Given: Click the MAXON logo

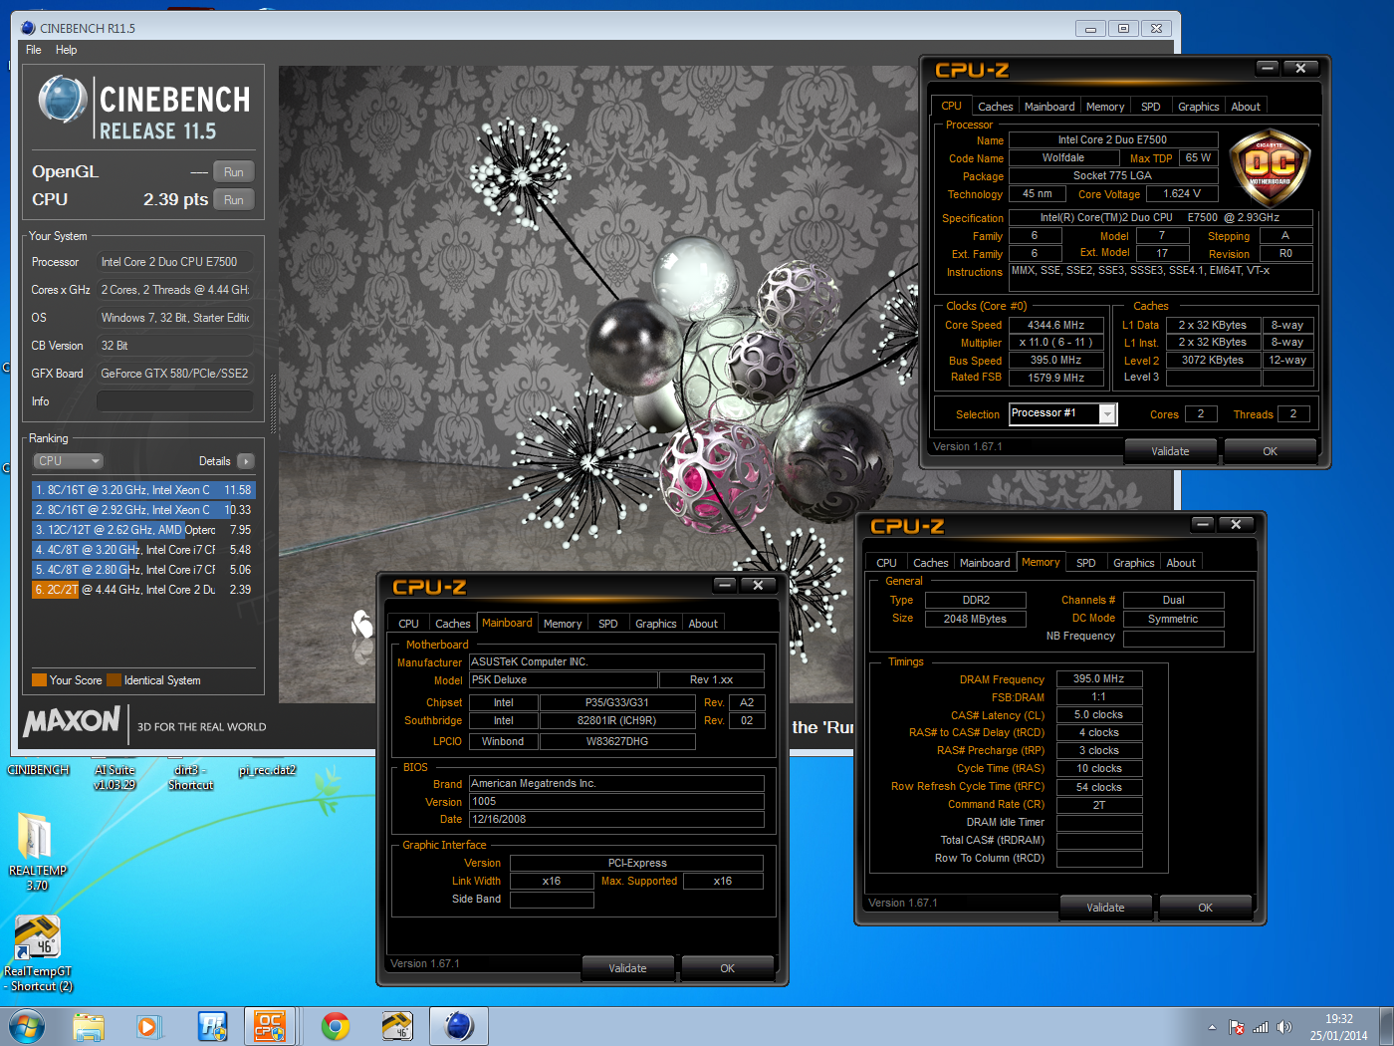Looking at the screenshot, I should click(72, 720).
